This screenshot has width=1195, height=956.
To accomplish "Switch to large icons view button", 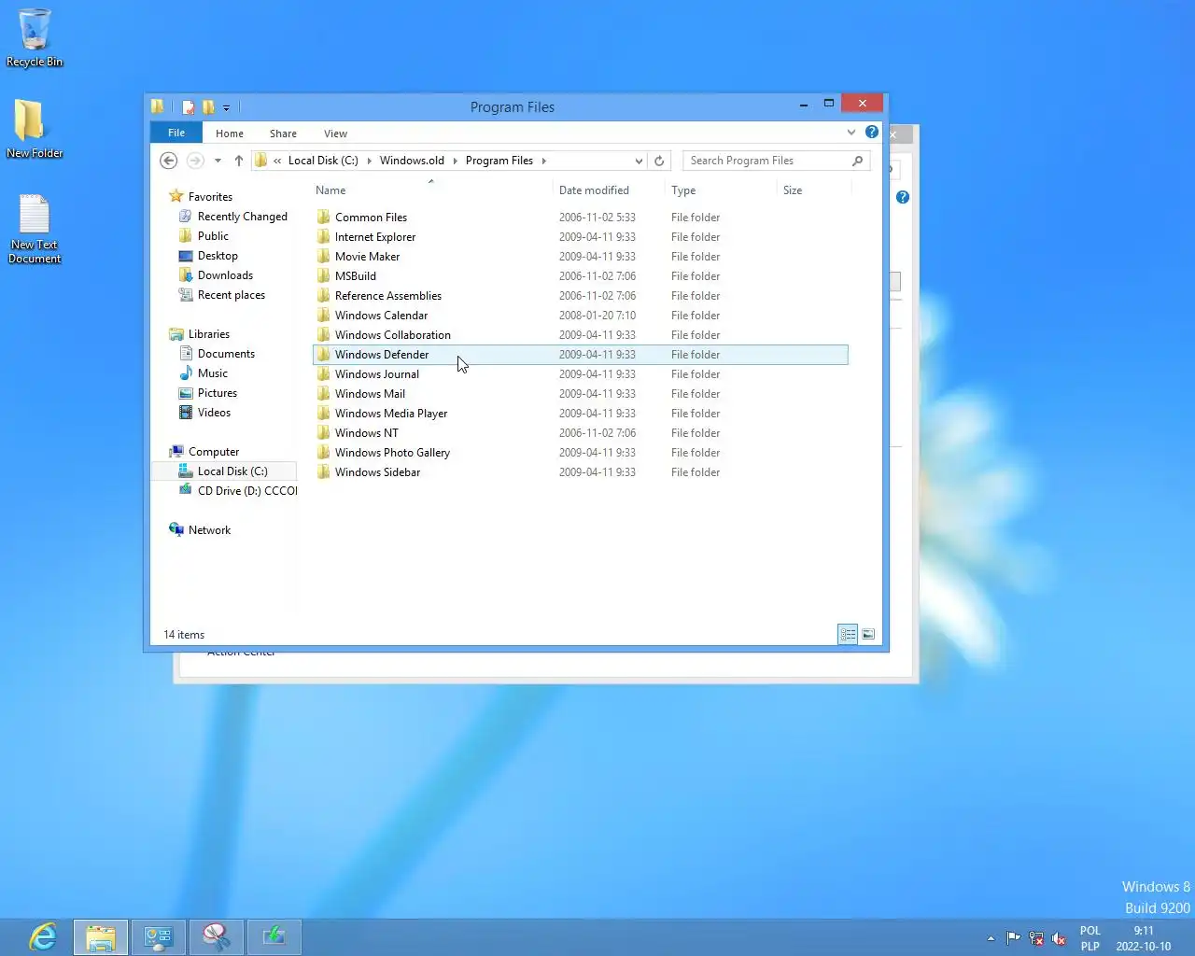I will click(x=868, y=634).
